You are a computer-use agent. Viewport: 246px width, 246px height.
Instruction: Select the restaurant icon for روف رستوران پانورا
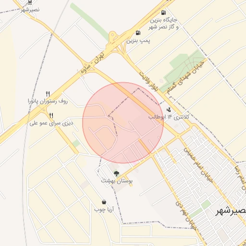pos(48,94)
